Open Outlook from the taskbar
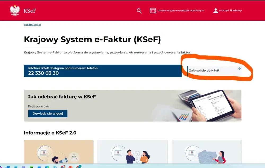Screen dimensions: 265x168 tap(8, 167)
